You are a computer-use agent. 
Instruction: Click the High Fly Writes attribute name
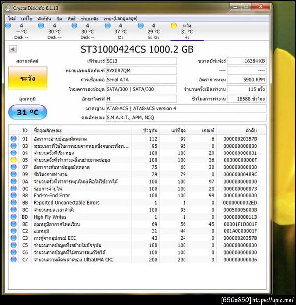coord(50,217)
